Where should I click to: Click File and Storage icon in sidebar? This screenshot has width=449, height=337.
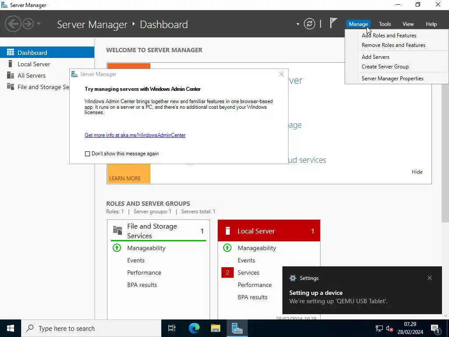point(11,86)
